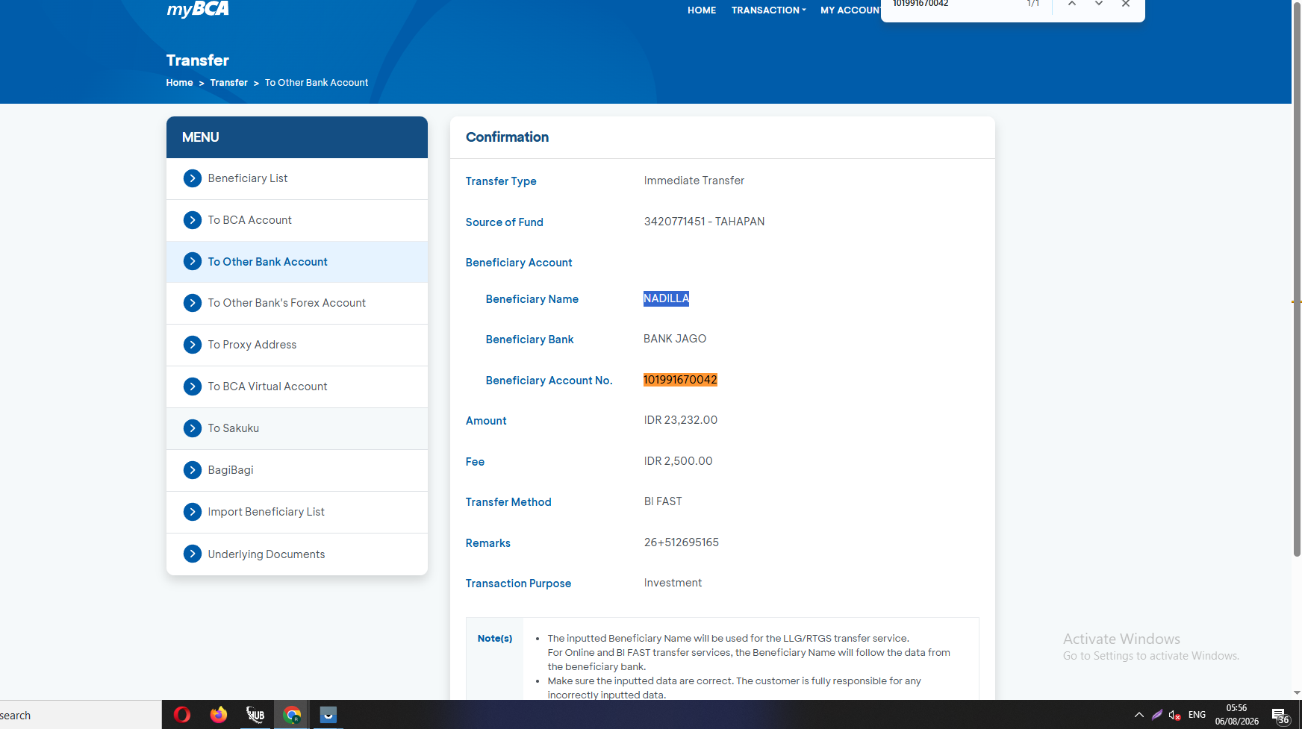Image resolution: width=1302 pixels, height=729 pixels.
Task: Open To BCA Account menu item
Action: (x=297, y=220)
